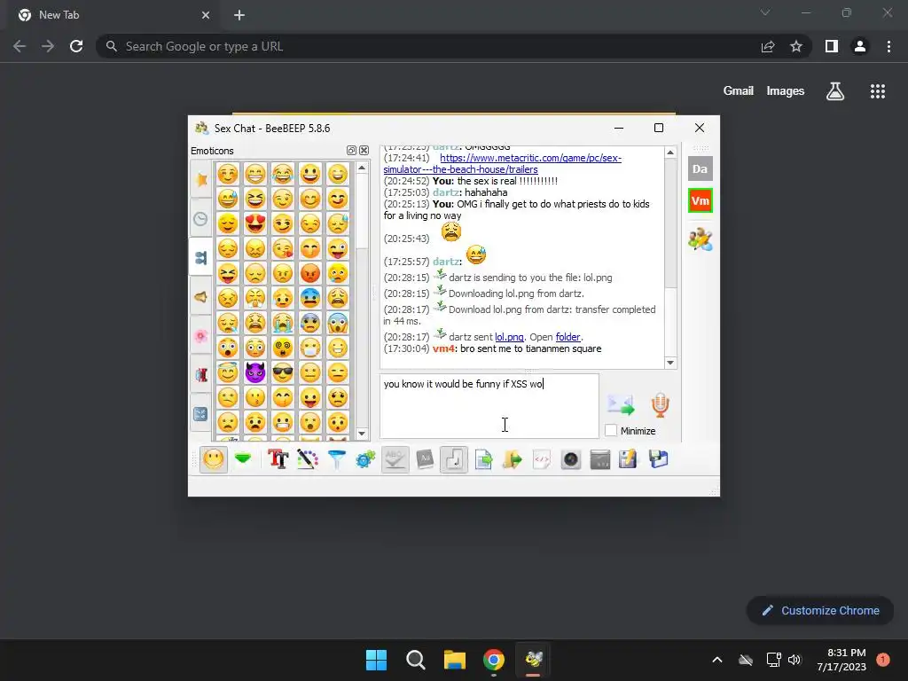This screenshot has width=908, height=681.
Task: Show hidden system tray icons chevron
Action: pos(716,660)
